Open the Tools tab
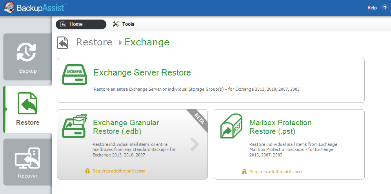This screenshot has width=391, height=194. [124, 24]
